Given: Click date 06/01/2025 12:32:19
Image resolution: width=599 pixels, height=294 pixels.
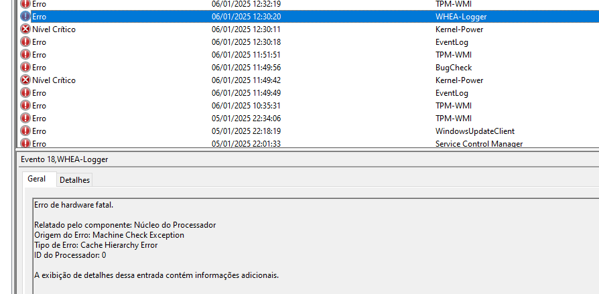Looking at the screenshot, I should [x=246, y=4].
